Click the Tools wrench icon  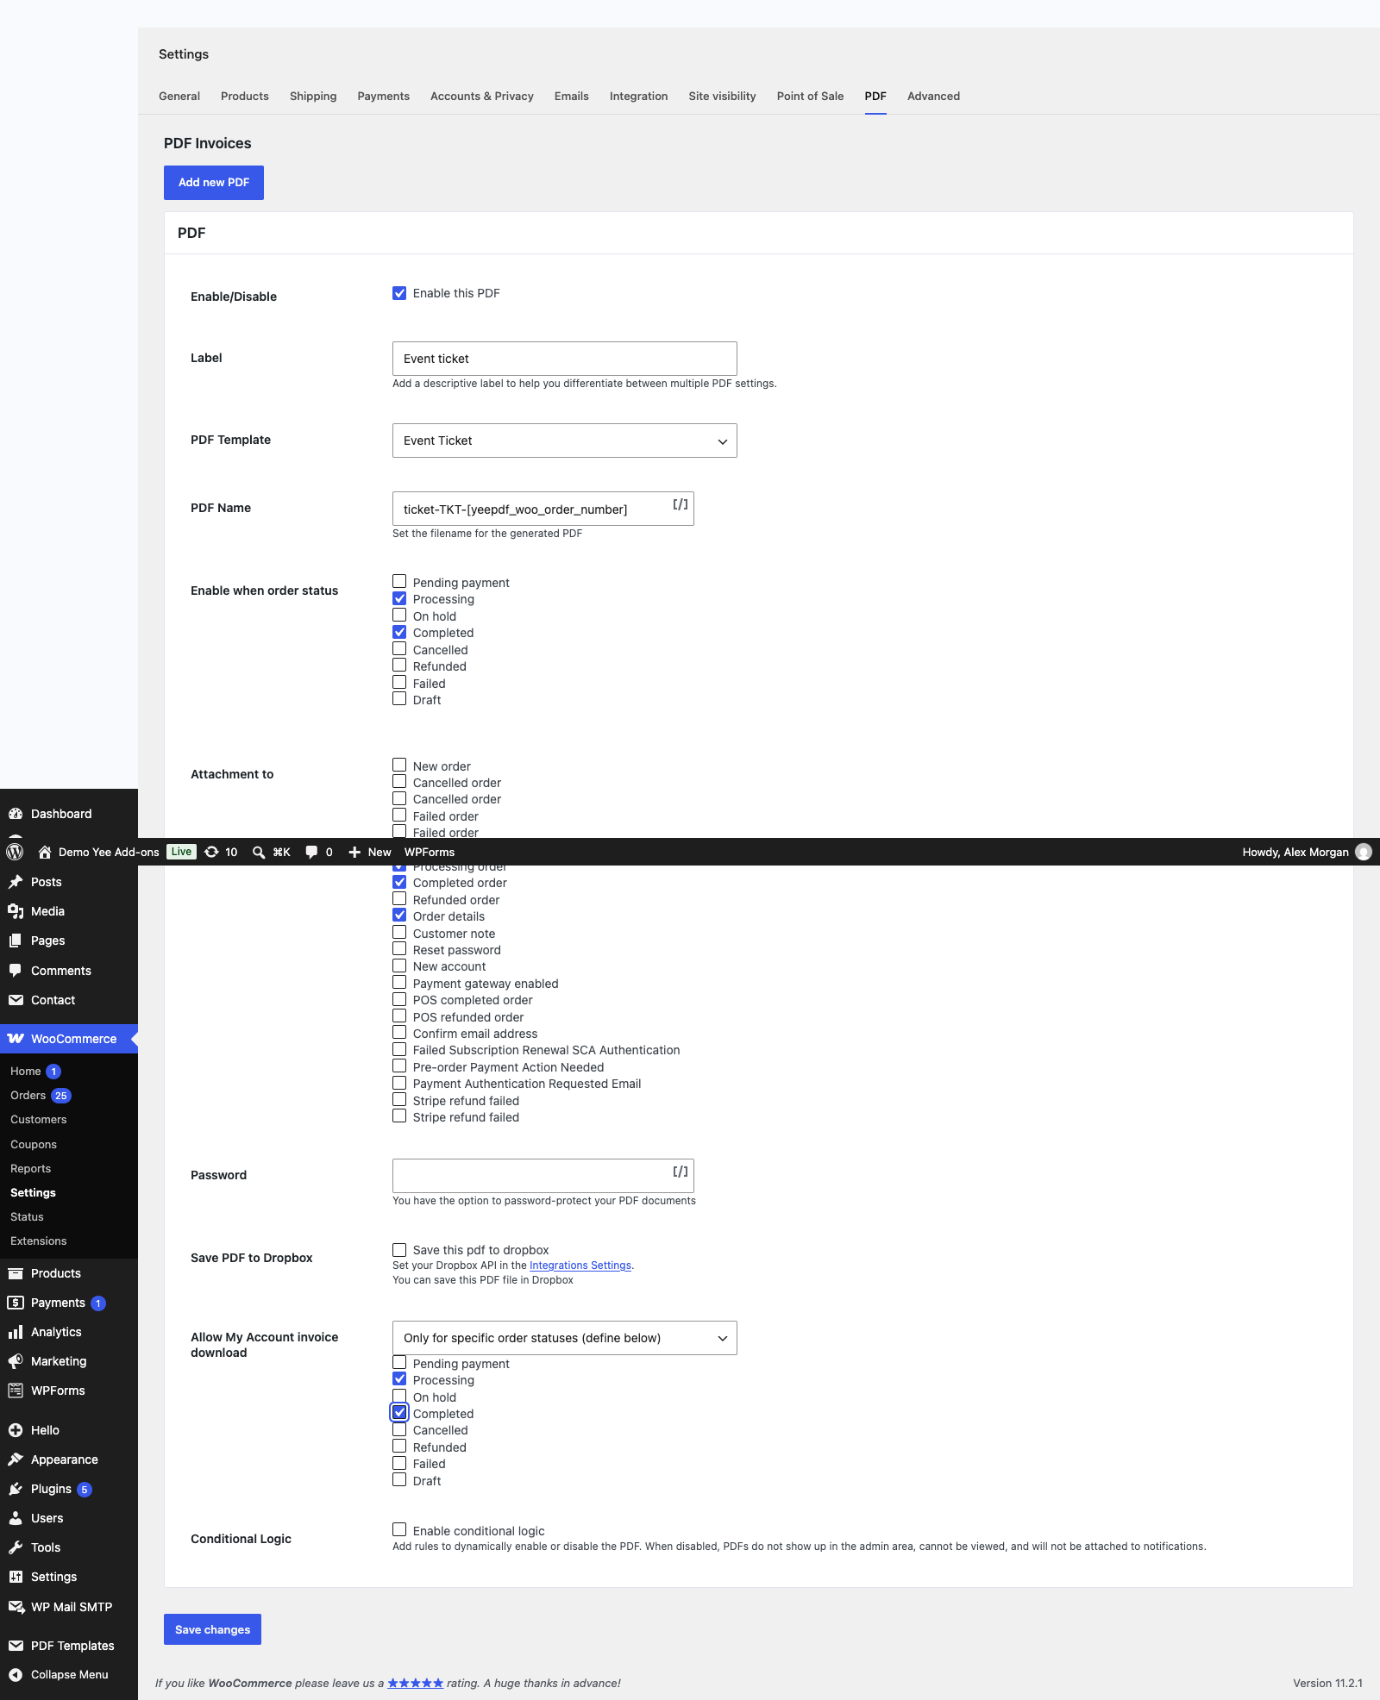click(16, 1547)
